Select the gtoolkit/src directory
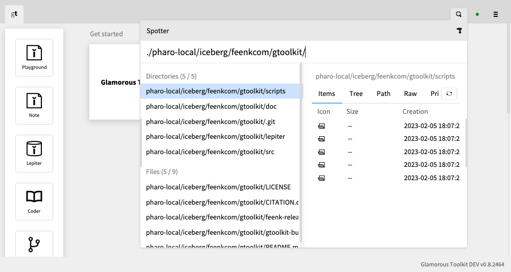 click(221, 152)
